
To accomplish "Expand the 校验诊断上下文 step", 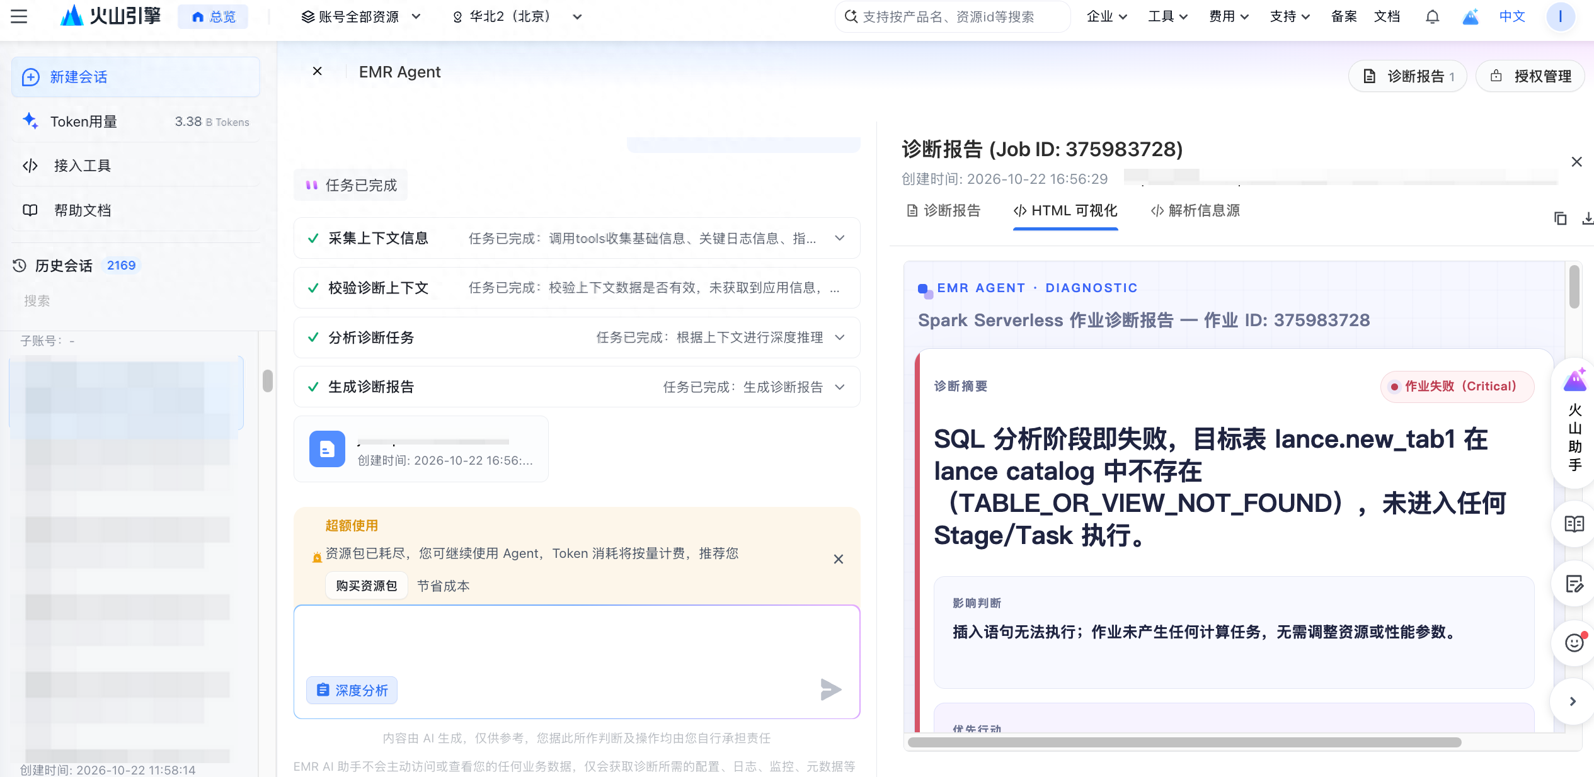I will pyautogui.click(x=577, y=288).
